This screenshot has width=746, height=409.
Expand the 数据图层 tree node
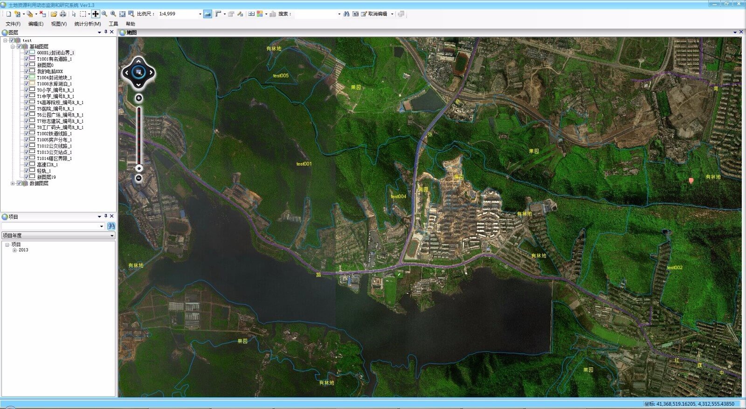pyautogui.click(x=13, y=183)
